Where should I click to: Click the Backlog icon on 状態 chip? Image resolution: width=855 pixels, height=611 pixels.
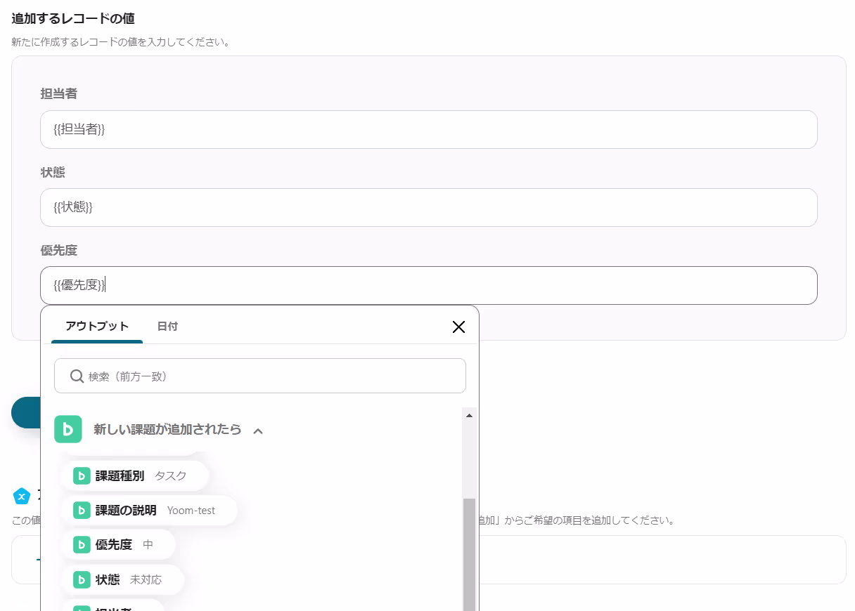82,579
